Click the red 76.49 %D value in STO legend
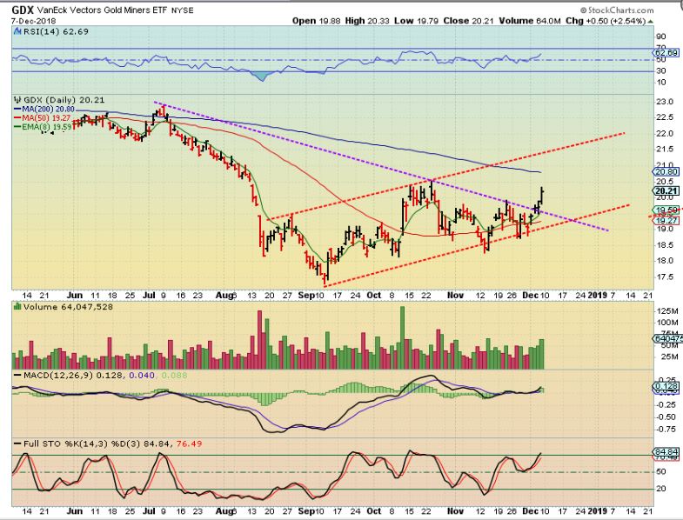Viewport: 683px width, 520px height. [189, 443]
